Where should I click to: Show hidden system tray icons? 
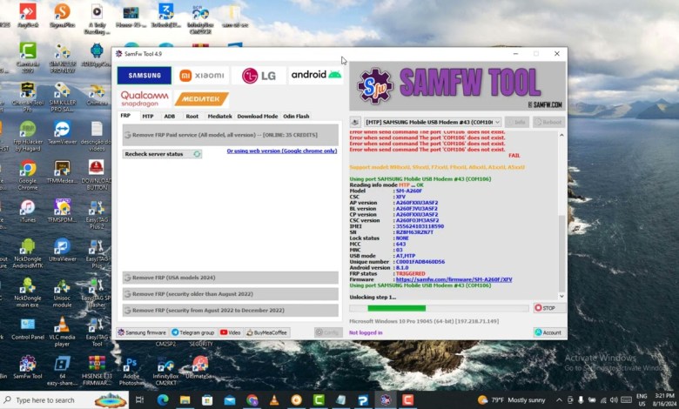[x=559, y=400]
